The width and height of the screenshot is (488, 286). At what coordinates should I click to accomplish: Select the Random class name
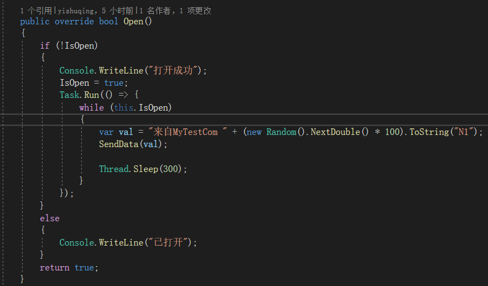281,132
